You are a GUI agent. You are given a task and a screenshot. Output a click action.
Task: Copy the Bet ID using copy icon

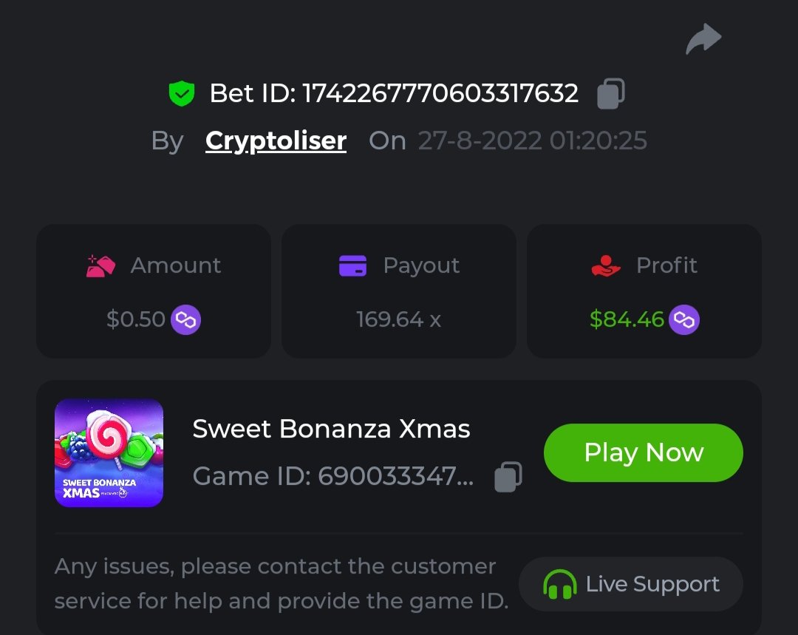pos(610,94)
